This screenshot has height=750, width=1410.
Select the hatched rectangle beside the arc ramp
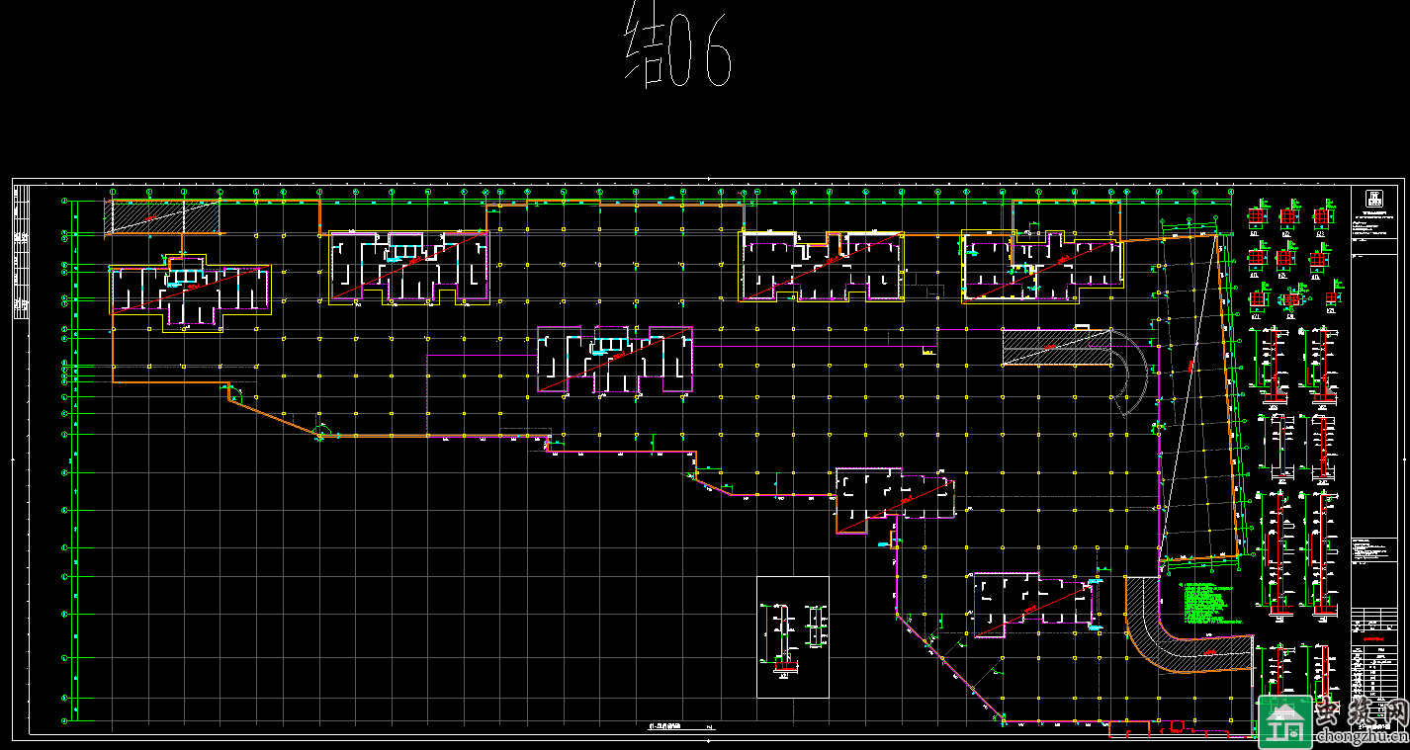[x=1053, y=348]
